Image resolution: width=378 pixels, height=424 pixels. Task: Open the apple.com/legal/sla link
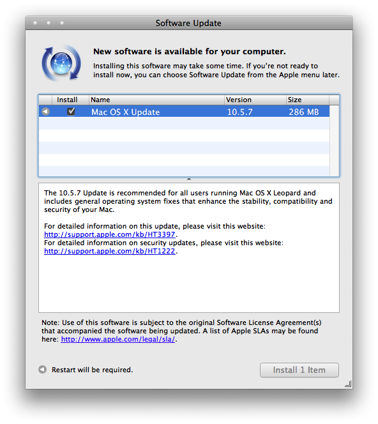click(118, 339)
